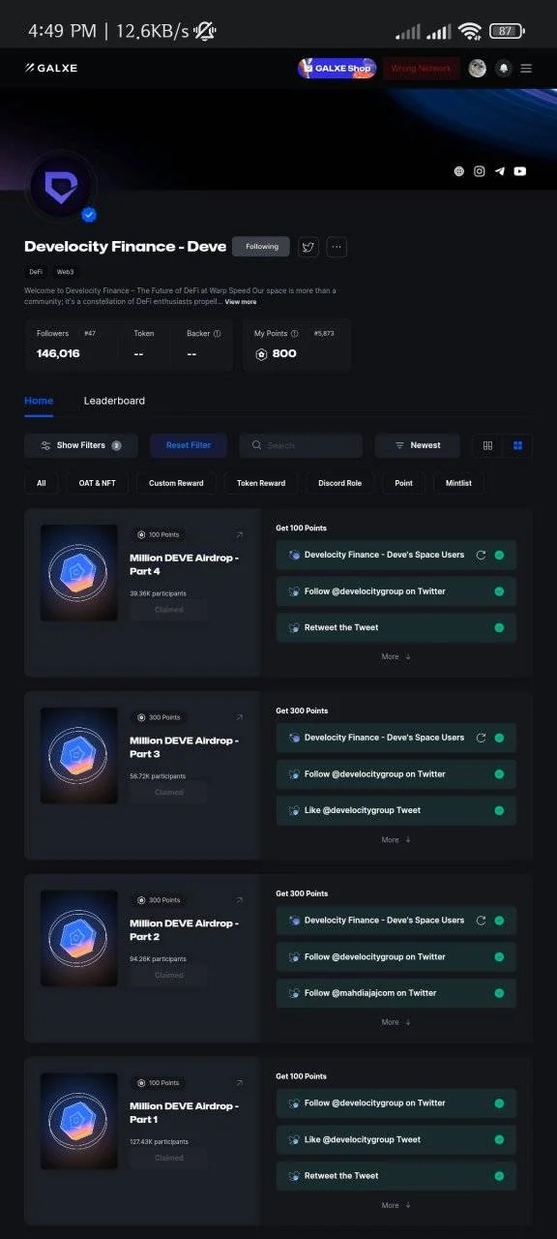Screen dimensions: 557x1239
Task: Open Million DEVE Airdrop Part 2 thumbnail
Action: 78,939
